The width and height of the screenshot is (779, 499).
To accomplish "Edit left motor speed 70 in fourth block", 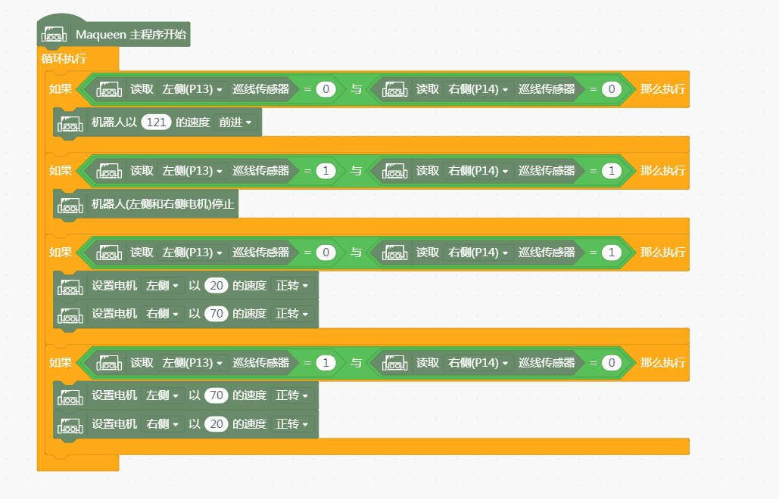I will (x=216, y=396).
